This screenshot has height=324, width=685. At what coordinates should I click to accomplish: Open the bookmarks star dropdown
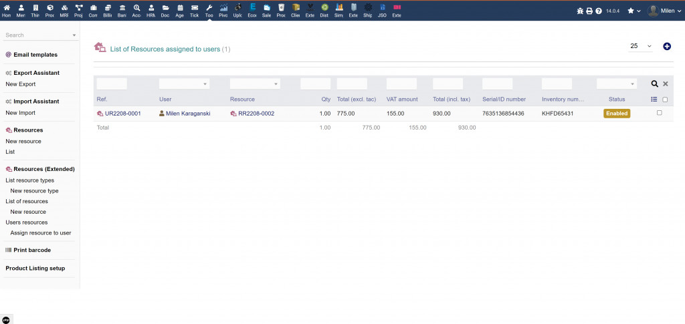point(633,11)
